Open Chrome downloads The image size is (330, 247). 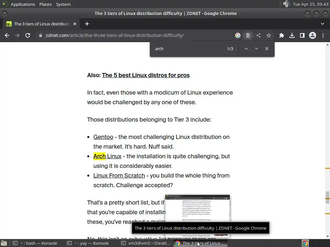[292, 35]
